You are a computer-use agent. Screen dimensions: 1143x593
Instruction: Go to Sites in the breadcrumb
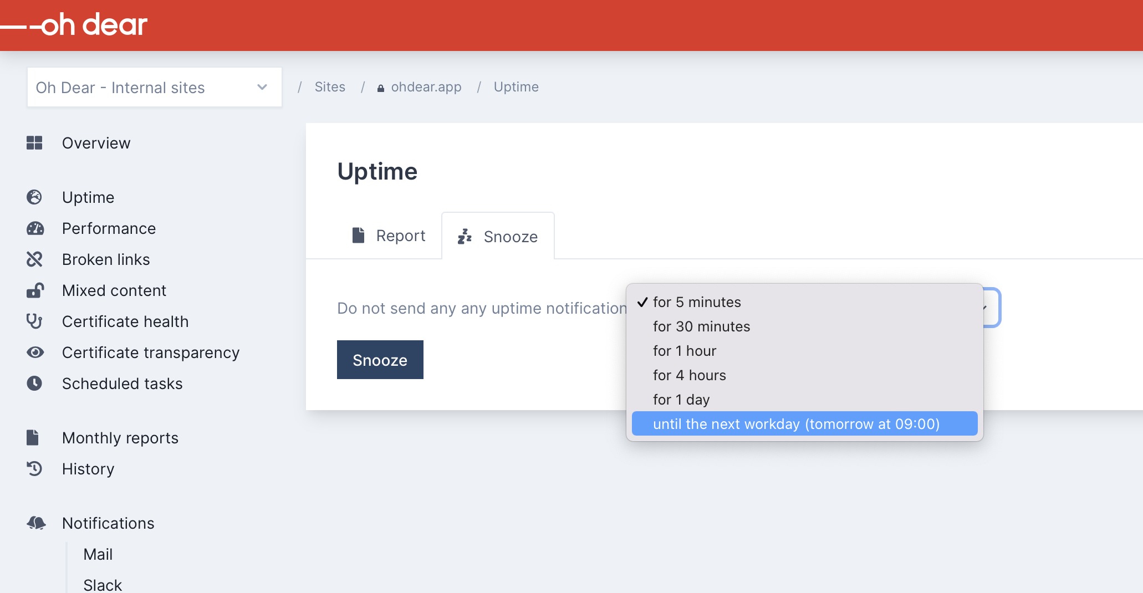pyautogui.click(x=330, y=87)
